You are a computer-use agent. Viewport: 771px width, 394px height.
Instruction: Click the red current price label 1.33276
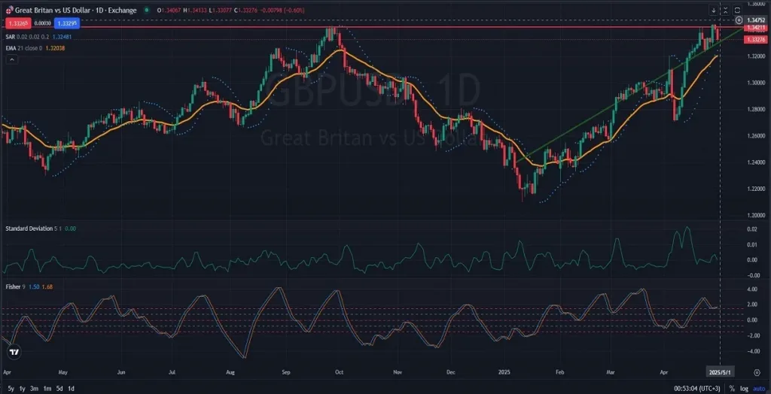coord(754,39)
